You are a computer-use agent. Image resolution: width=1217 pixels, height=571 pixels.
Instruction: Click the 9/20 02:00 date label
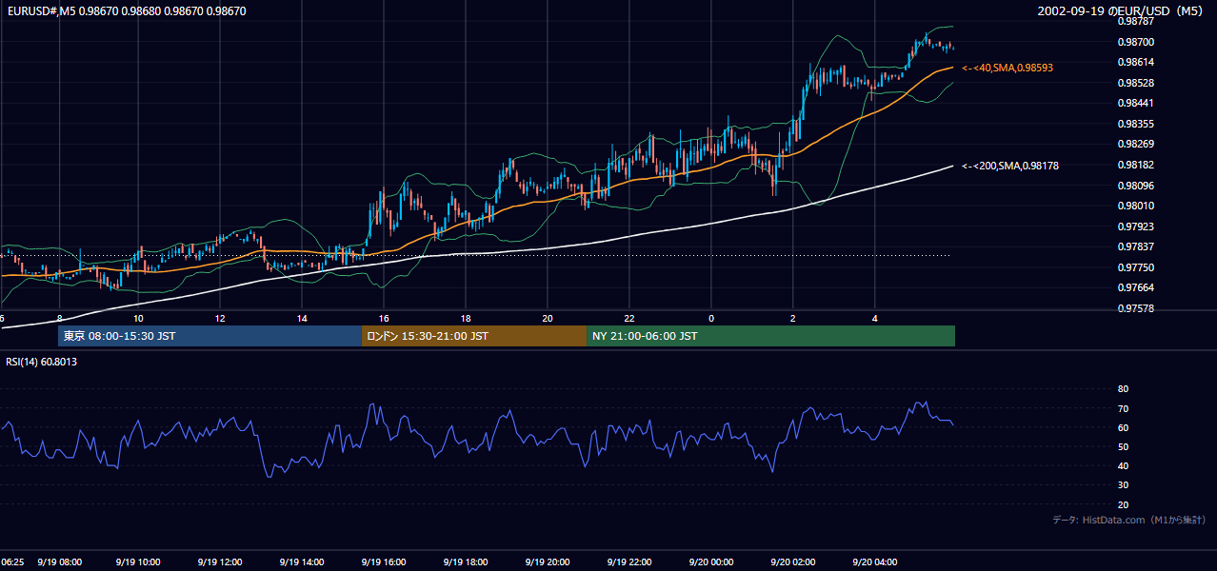(x=793, y=561)
